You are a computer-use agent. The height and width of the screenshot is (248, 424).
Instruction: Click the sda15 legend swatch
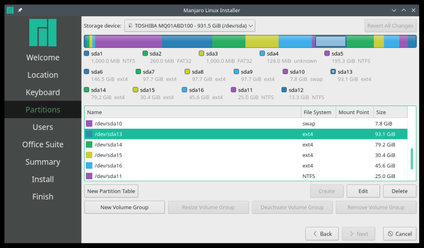point(136,90)
